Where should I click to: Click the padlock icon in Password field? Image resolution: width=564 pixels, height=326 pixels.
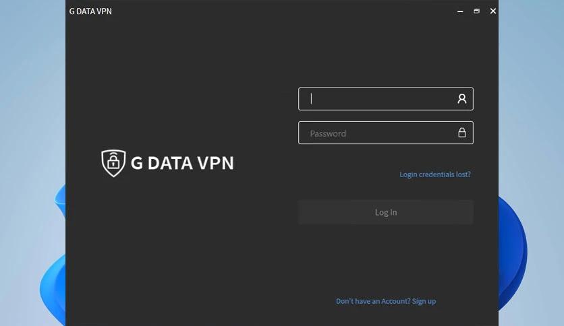[462, 133]
